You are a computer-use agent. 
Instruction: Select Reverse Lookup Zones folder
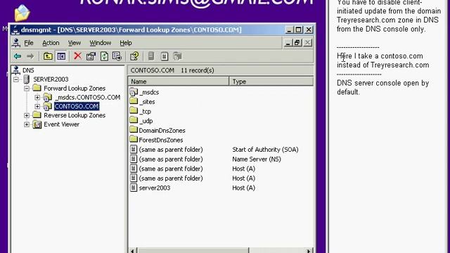coord(75,115)
